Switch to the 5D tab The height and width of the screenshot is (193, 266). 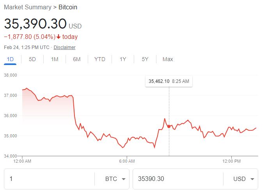point(32,59)
